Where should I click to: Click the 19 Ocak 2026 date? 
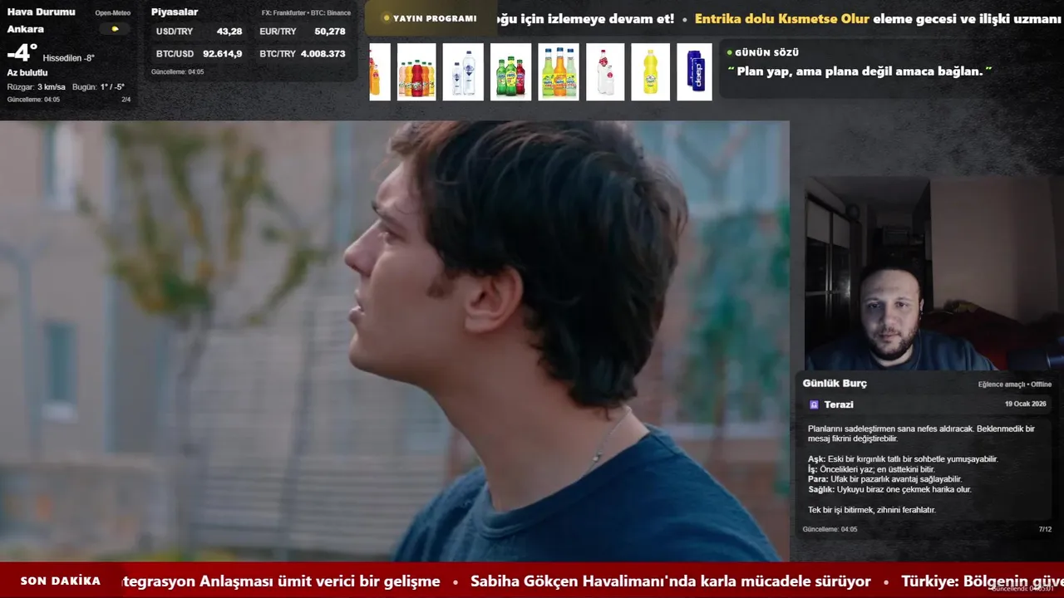[1025, 404]
